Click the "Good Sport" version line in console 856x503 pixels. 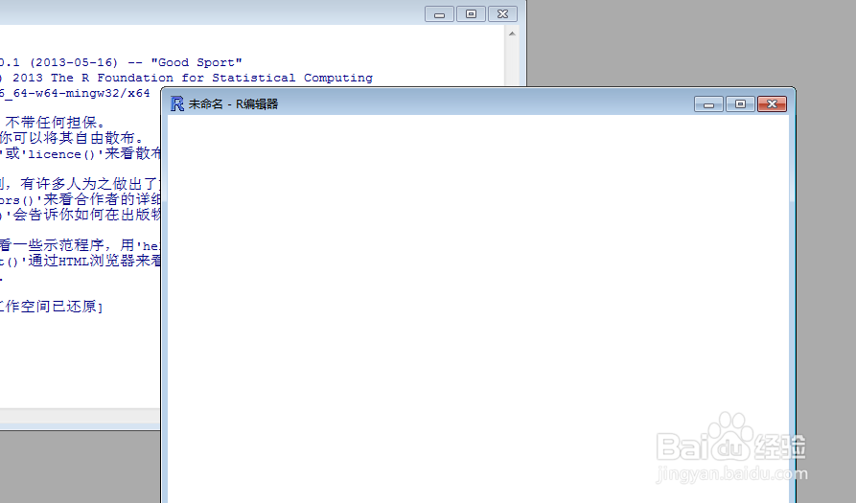pos(121,62)
